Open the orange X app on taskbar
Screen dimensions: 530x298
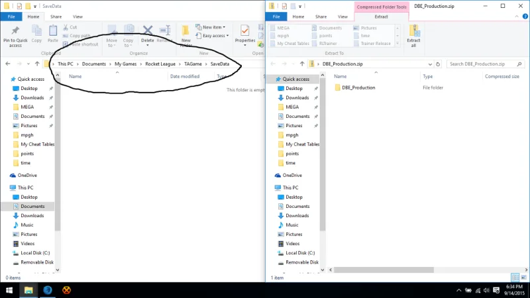tap(67, 290)
